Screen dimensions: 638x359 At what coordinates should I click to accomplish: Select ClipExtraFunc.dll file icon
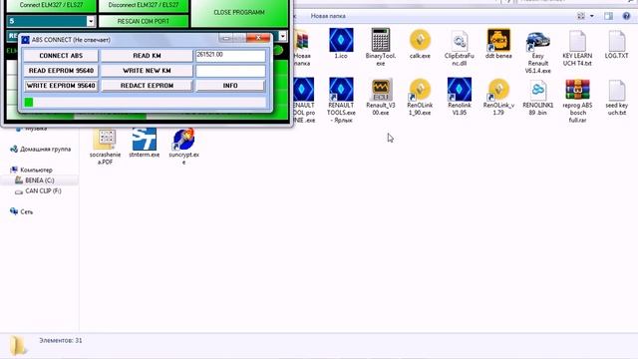(460, 40)
